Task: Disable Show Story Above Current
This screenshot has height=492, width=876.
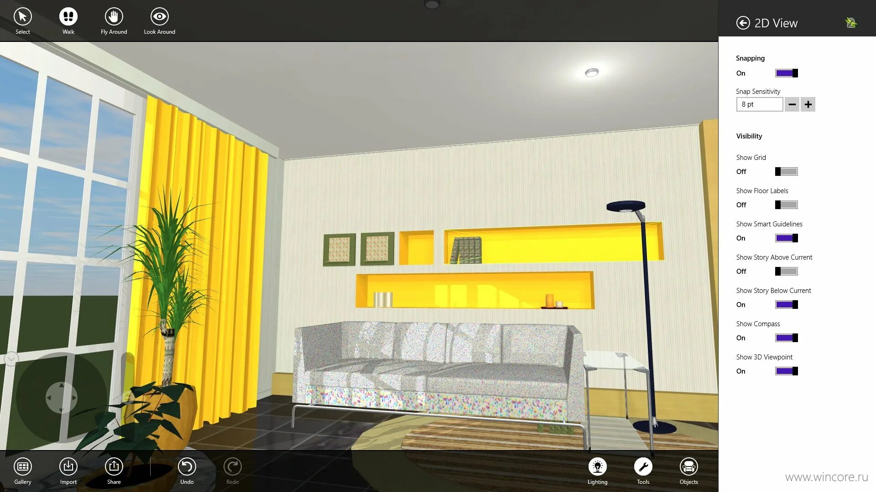Action: click(786, 271)
